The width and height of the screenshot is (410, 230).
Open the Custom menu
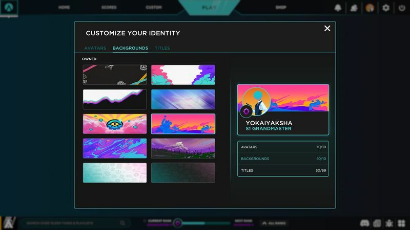click(x=154, y=7)
